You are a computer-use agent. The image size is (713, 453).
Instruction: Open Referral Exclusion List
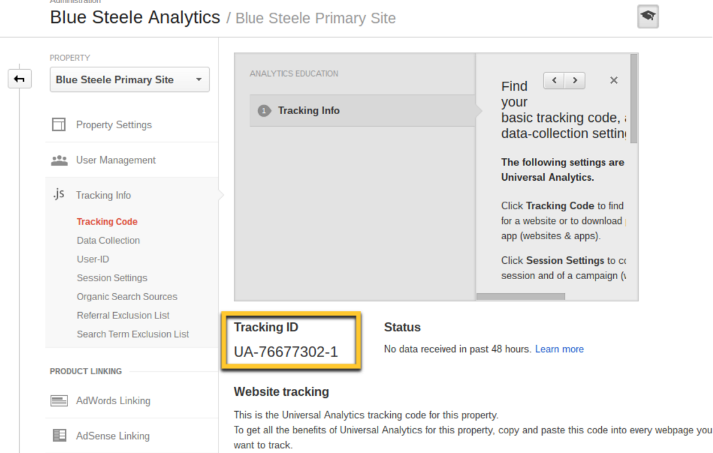coord(123,315)
